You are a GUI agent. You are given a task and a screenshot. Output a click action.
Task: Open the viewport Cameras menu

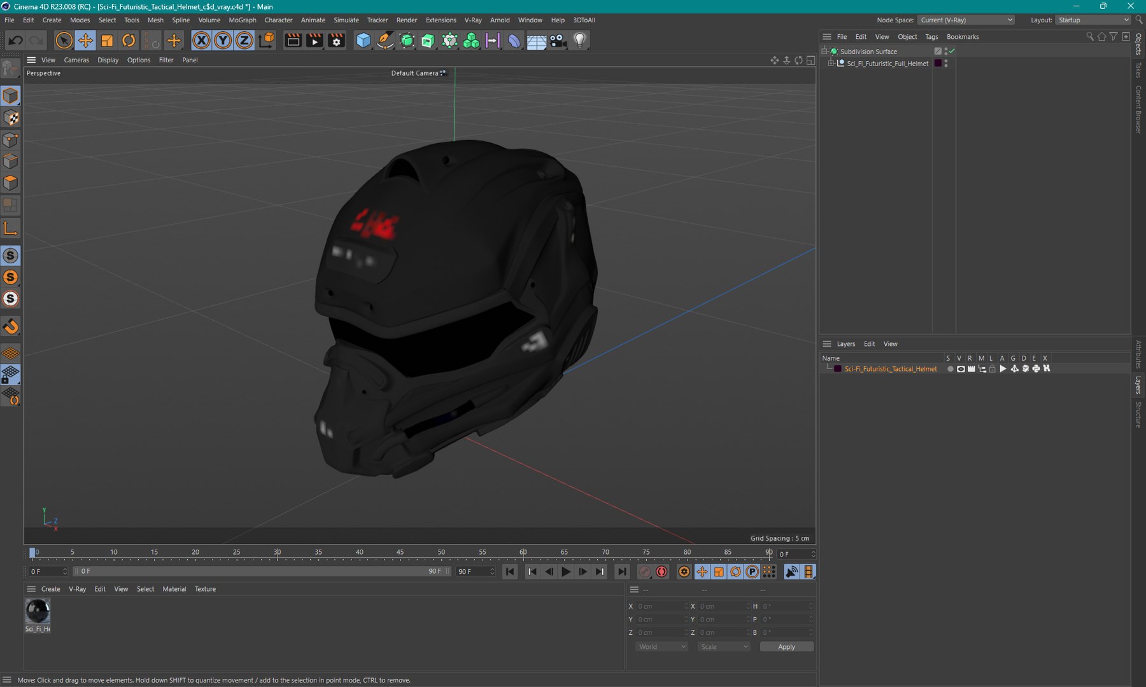tap(76, 60)
